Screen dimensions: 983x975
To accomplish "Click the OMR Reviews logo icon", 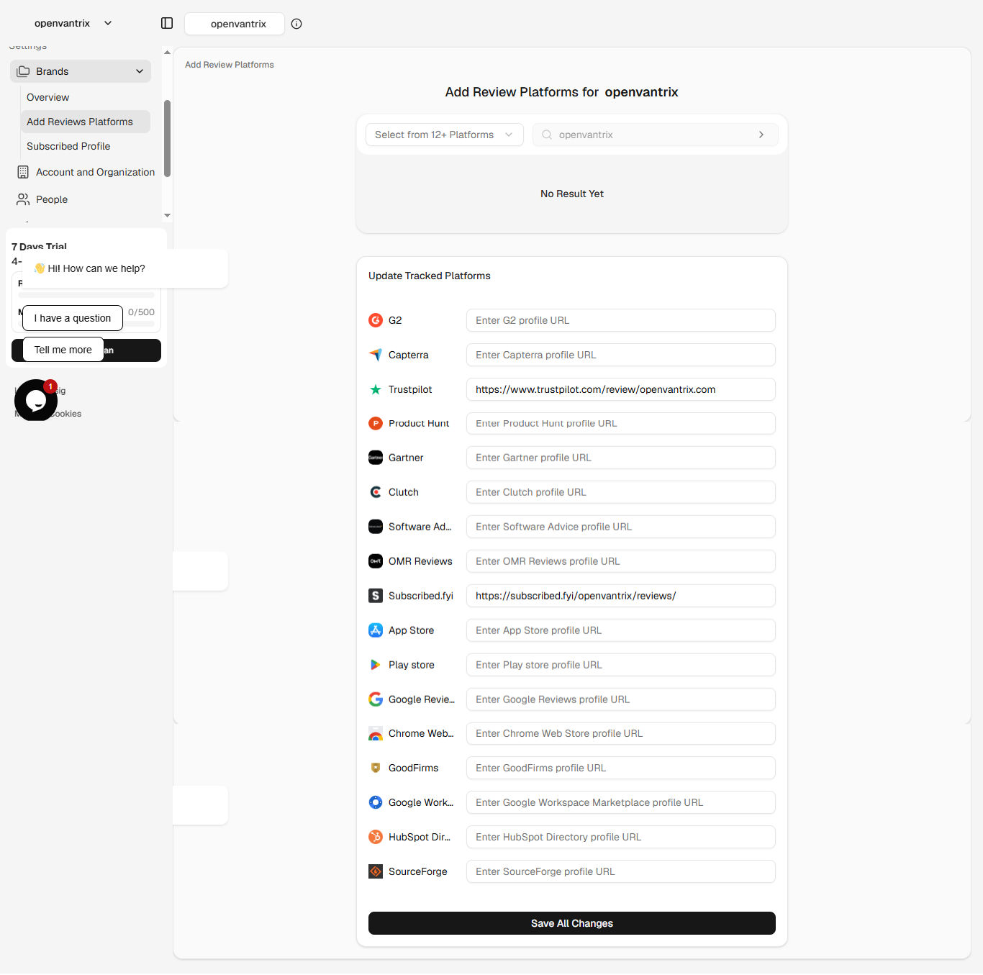I will pyautogui.click(x=376, y=561).
